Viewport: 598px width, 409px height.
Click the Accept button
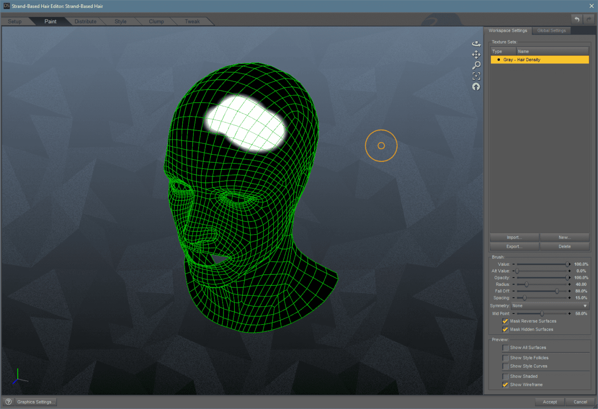(549, 402)
